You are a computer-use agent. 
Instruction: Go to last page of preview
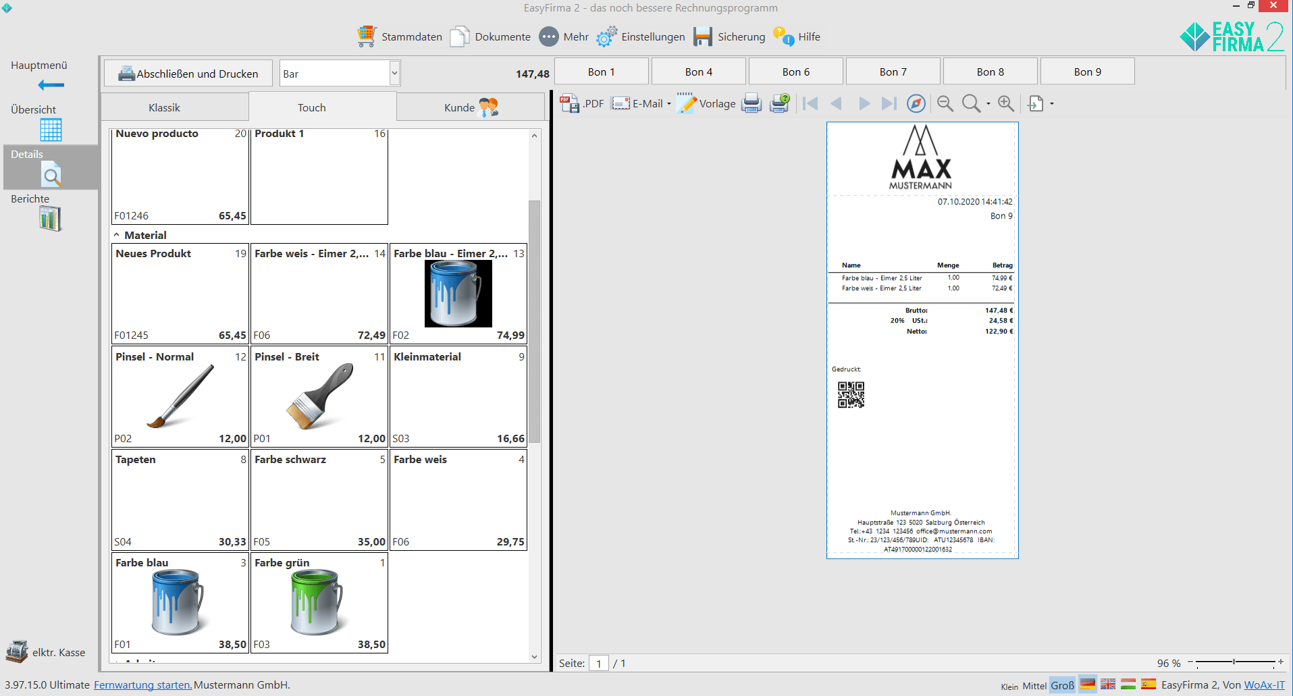pyautogui.click(x=889, y=103)
